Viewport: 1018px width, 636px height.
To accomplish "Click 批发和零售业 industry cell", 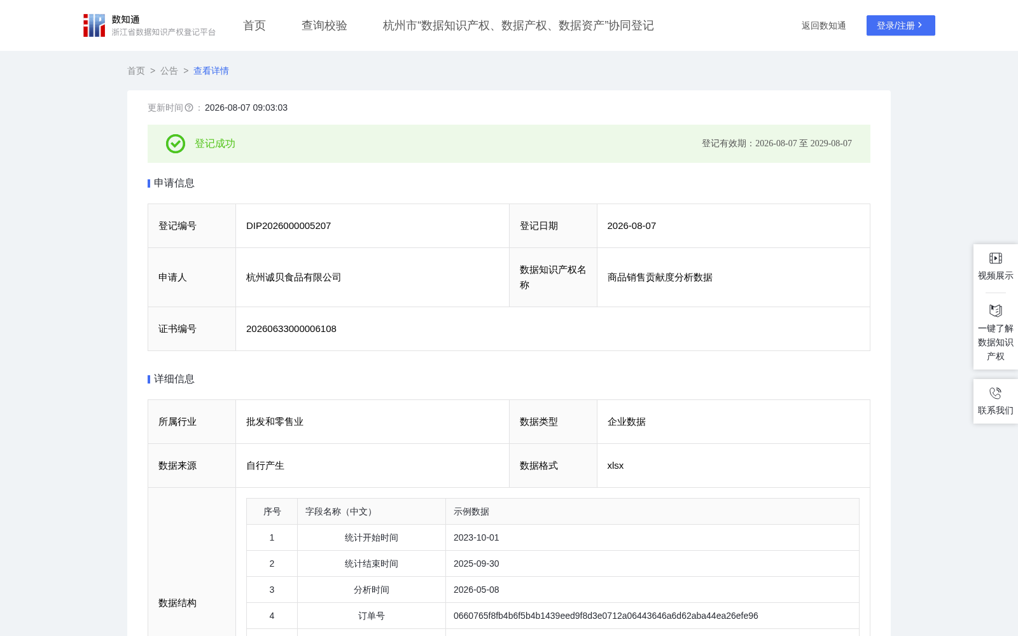I will 275,422.
